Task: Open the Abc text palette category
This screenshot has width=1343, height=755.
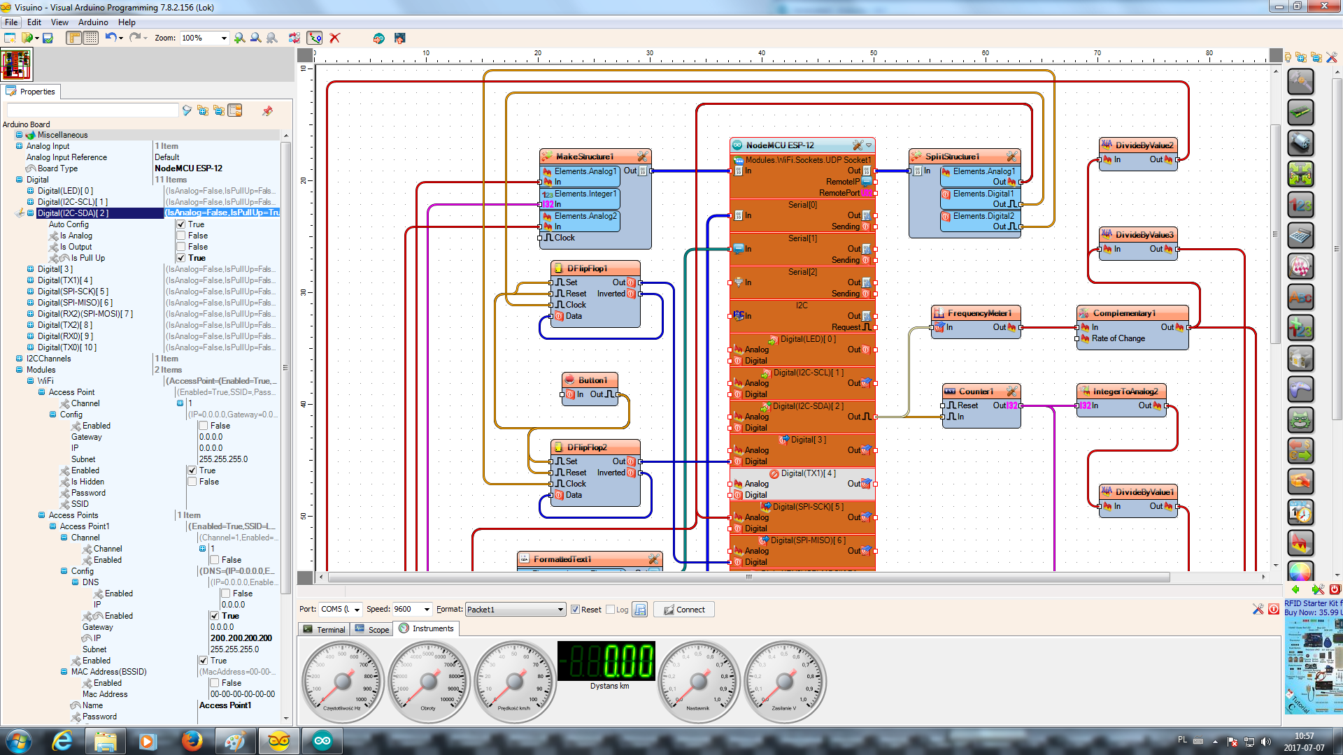Action: 1300,297
